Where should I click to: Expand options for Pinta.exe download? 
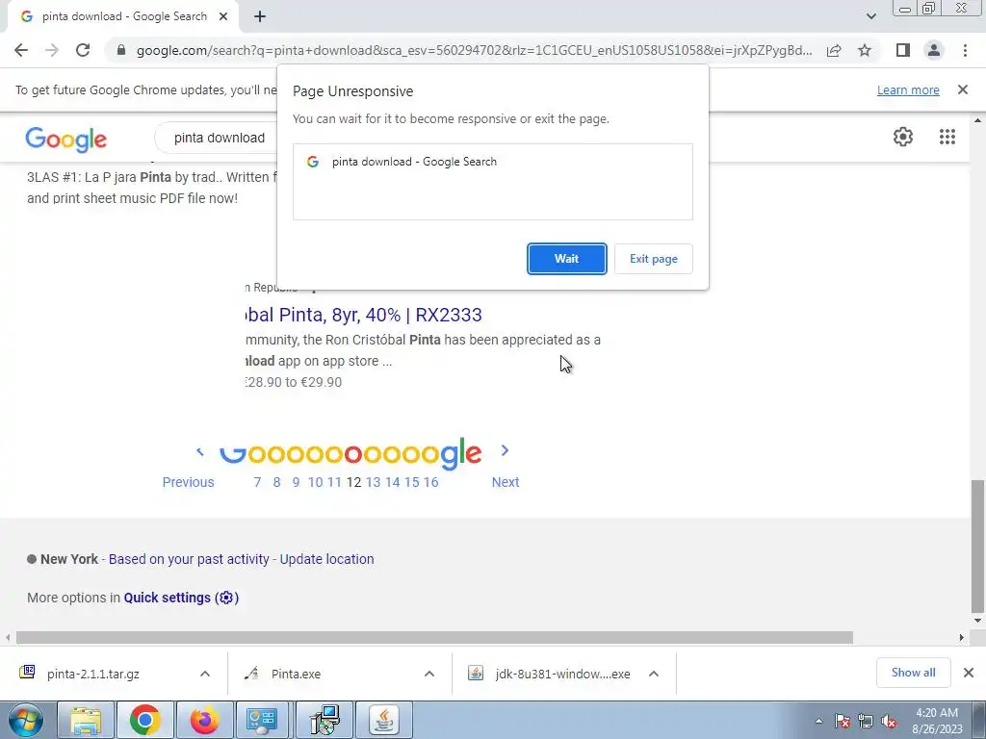pos(429,674)
